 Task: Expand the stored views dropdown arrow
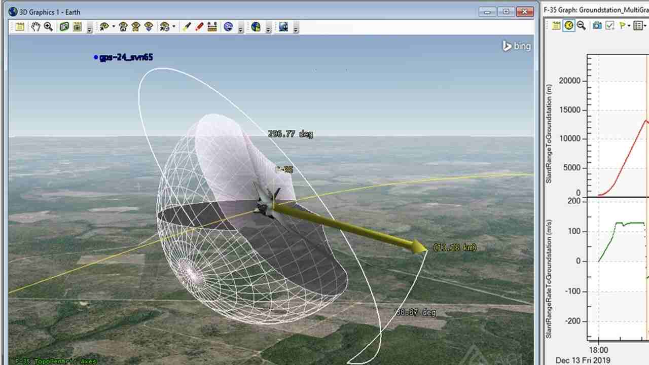[174, 27]
